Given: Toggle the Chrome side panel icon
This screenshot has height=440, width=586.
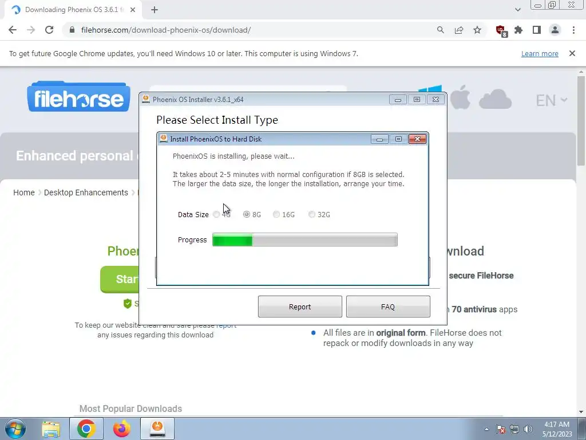Looking at the screenshot, I should pos(537,30).
